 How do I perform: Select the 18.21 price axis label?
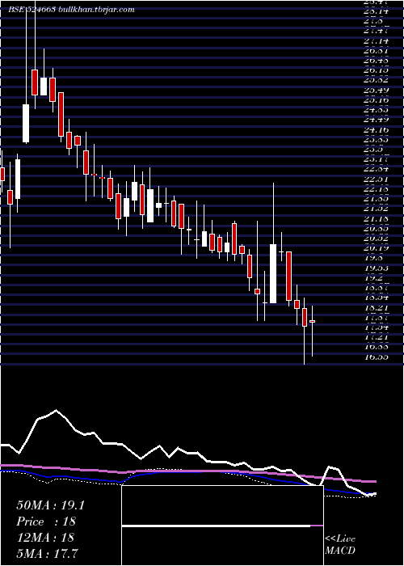[377, 308]
